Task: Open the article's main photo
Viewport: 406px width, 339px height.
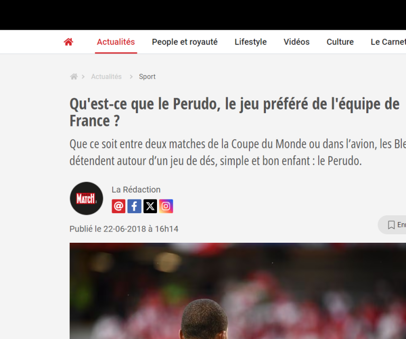Action: click(238, 291)
